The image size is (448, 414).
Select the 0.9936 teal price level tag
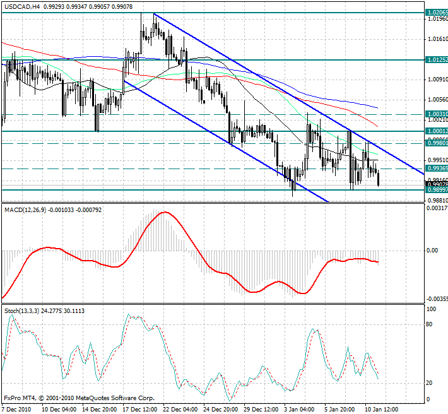coord(437,169)
